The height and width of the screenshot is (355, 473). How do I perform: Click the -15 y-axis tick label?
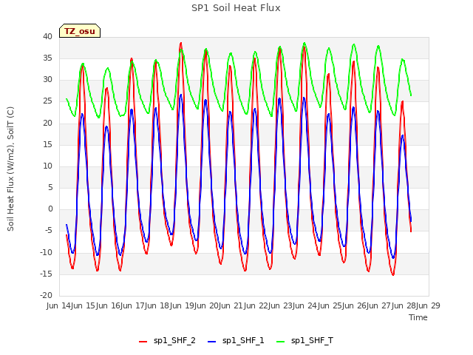click(x=47, y=274)
